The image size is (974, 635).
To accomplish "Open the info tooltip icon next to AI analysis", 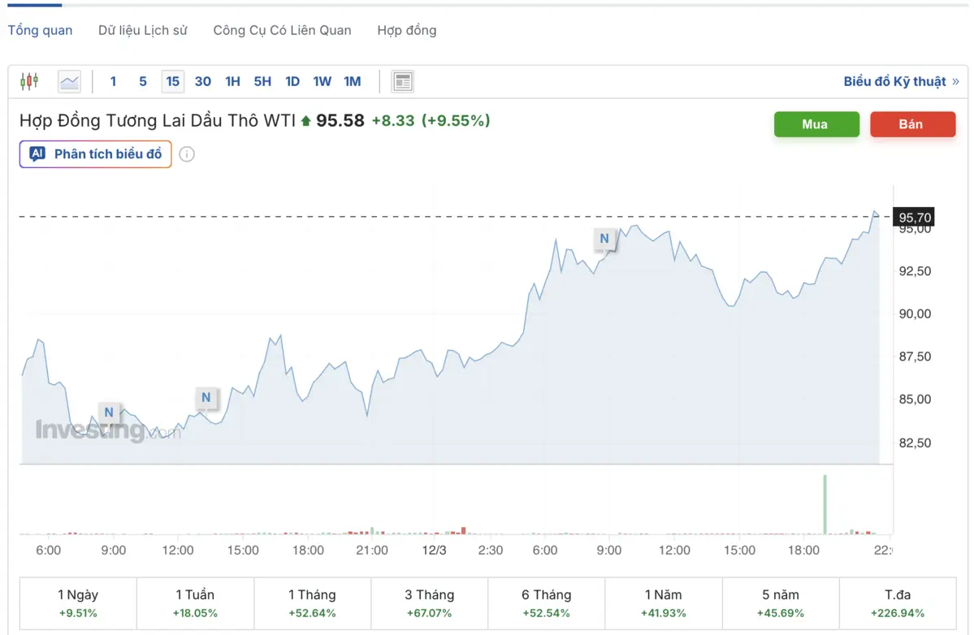I will [187, 154].
